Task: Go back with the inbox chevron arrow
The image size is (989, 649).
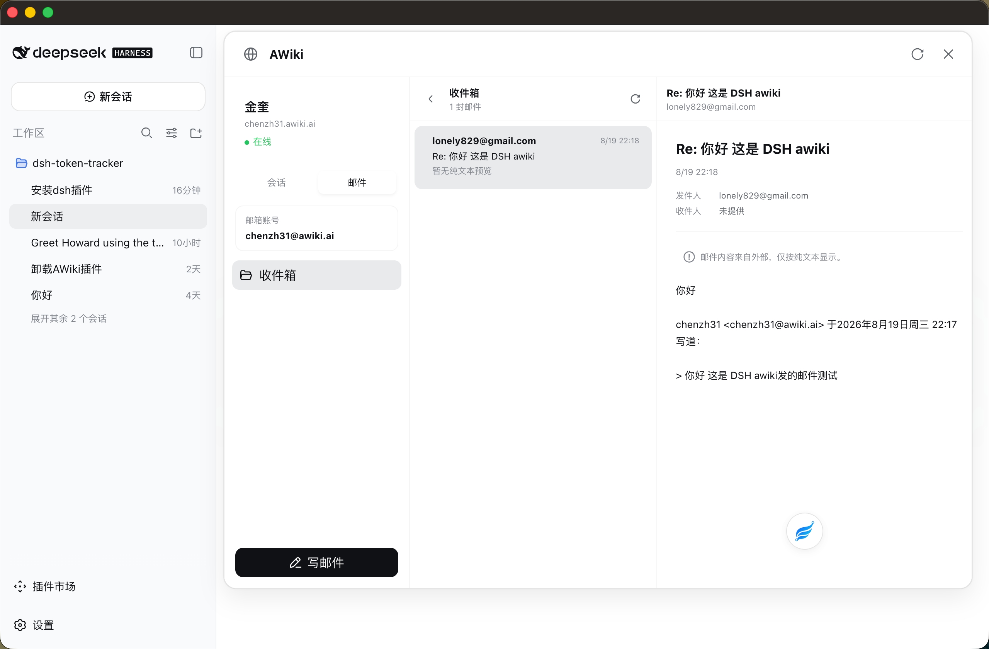Action: [x=430, y=99]
